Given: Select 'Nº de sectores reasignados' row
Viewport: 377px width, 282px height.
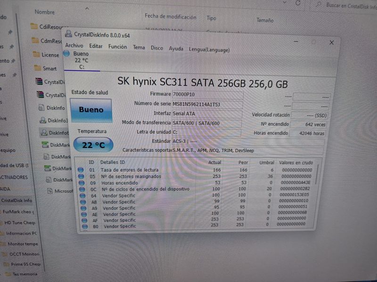Looking at the screenshot, I should point(196,176).
